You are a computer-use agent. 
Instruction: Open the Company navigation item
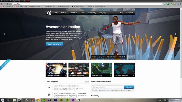[102, 13]
